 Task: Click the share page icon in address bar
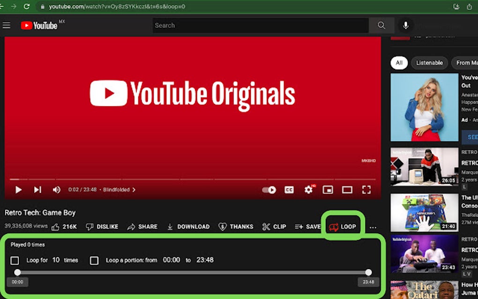click(x=469, y=7)
